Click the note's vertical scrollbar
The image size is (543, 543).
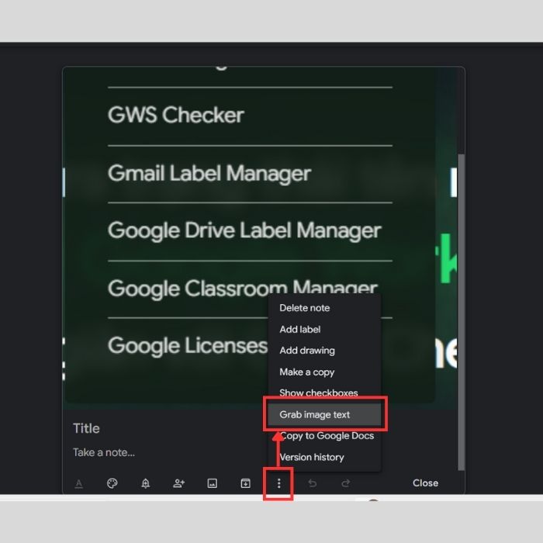461,312
